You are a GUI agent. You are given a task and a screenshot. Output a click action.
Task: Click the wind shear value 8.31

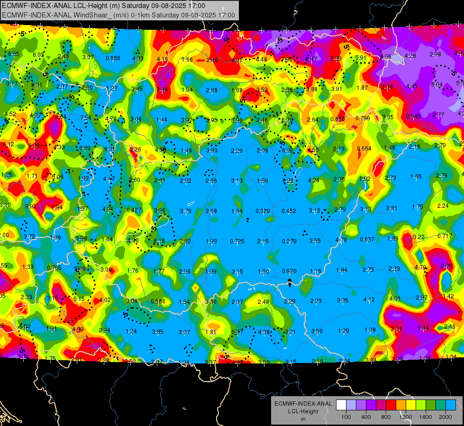[36, 85]
